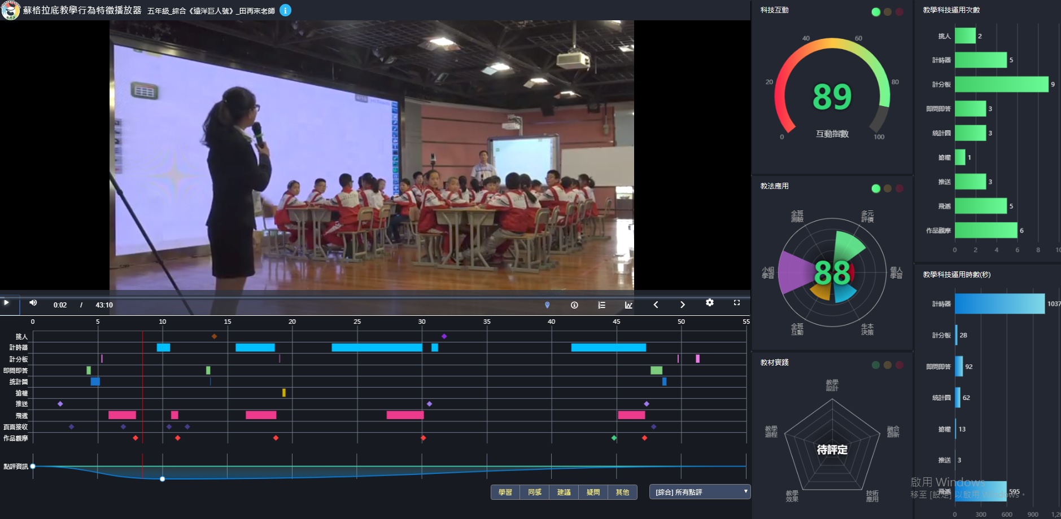
Task: Click the 學習 comment button
Action: [505, 492]
